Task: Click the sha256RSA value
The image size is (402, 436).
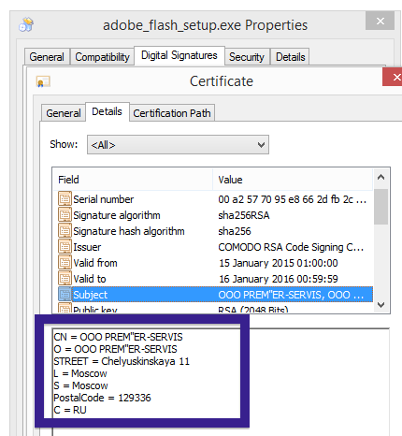Action: (244, 215)
